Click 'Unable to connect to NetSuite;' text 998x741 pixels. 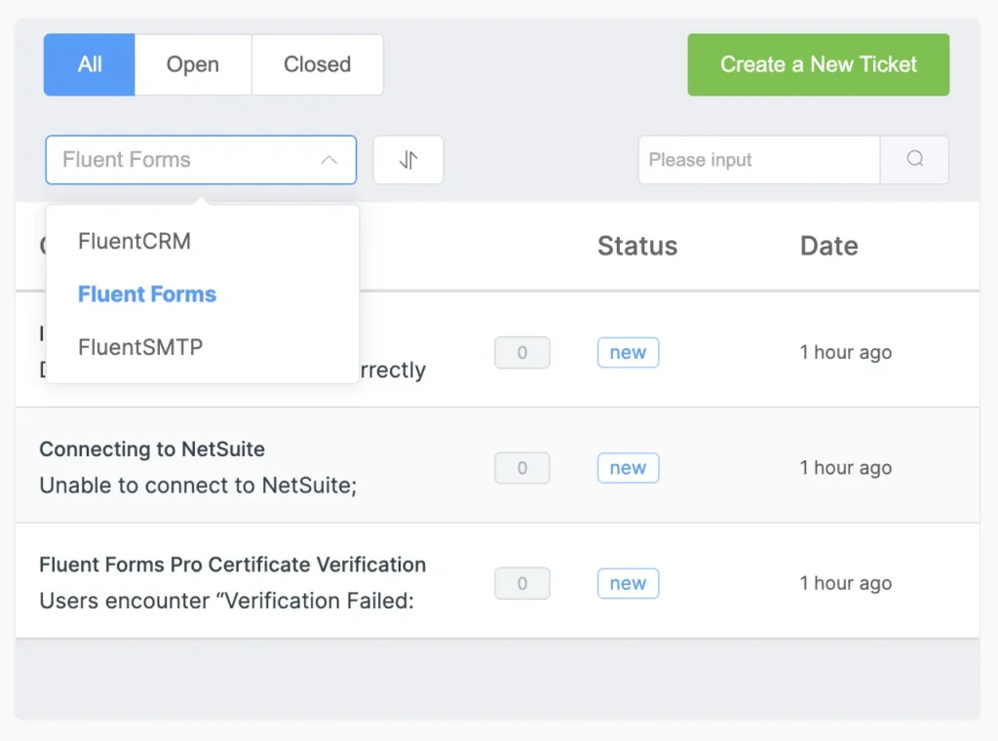[198, 486]
